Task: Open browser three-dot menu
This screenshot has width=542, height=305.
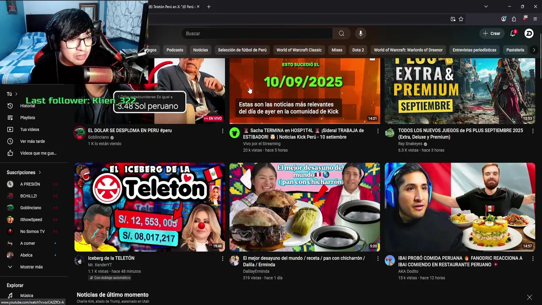Action: point(535,19)
